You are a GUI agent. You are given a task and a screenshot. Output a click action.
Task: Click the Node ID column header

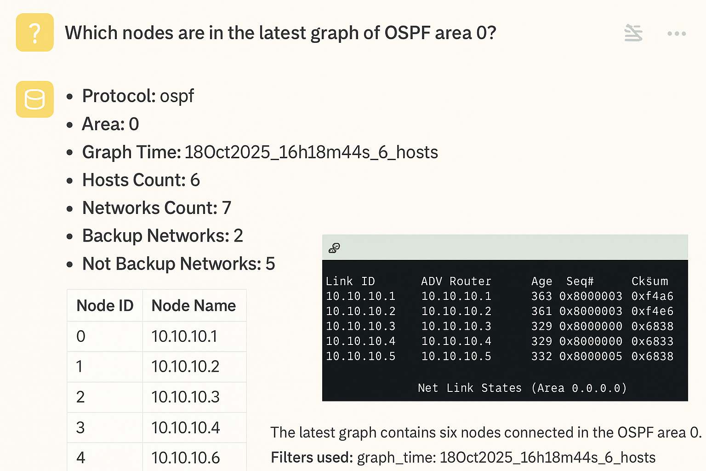click(x=105, y=305)
